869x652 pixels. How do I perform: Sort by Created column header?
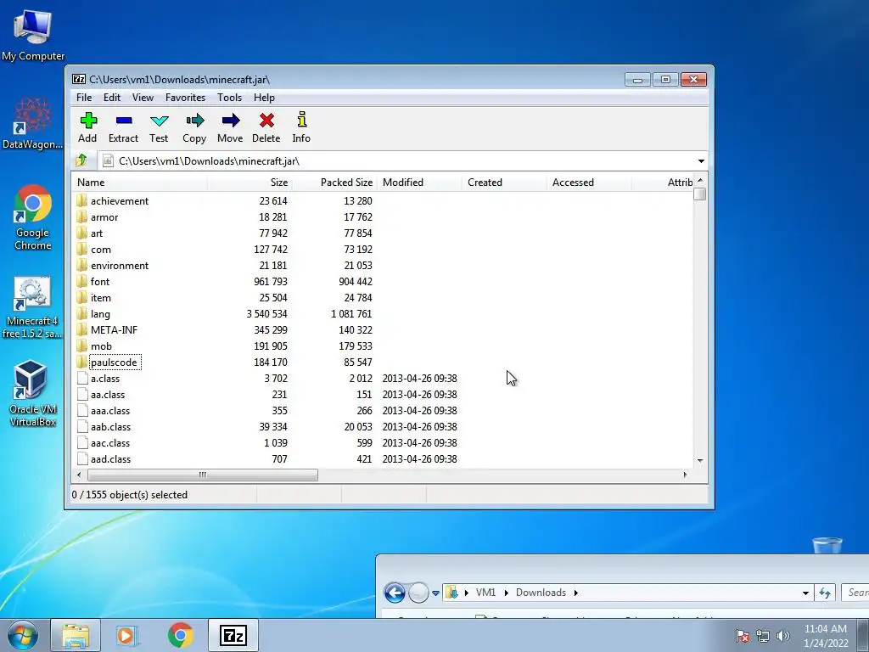click(x=504, y=183)
